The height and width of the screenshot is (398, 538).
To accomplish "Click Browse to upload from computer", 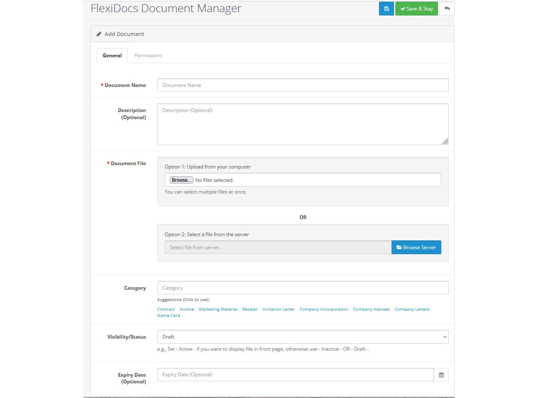I will click(x=181, y=180).
